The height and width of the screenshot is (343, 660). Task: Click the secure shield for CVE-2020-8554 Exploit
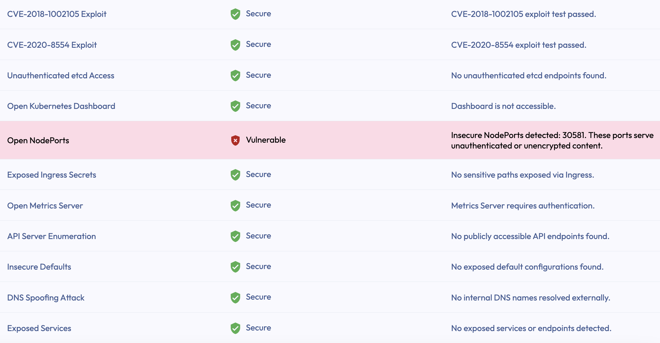235,45
